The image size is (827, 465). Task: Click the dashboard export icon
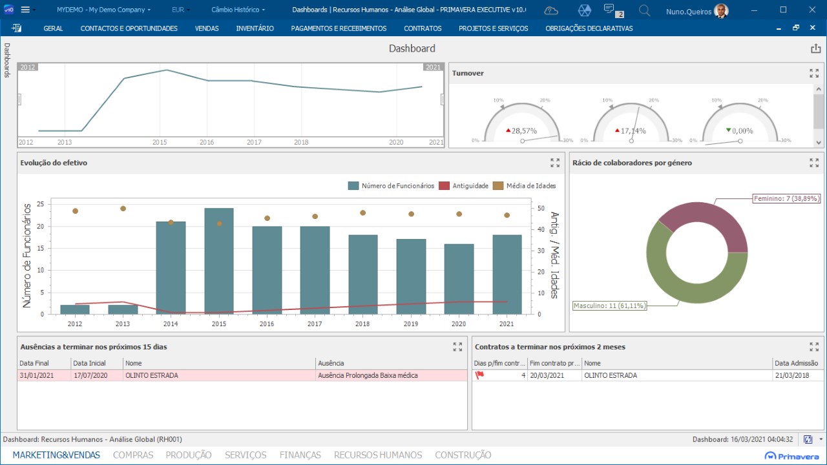click(x=815, y=48)
